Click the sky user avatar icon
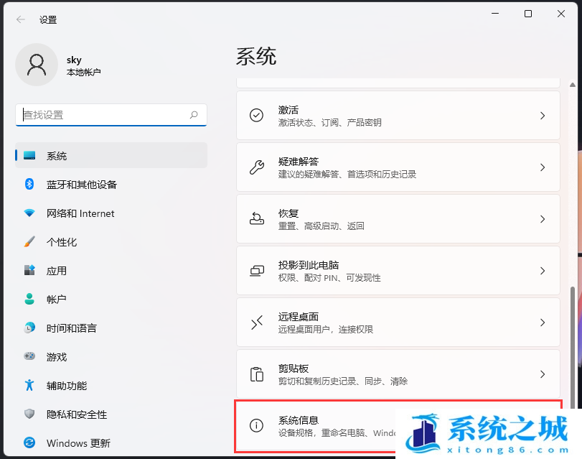 (x=37, y=65)
